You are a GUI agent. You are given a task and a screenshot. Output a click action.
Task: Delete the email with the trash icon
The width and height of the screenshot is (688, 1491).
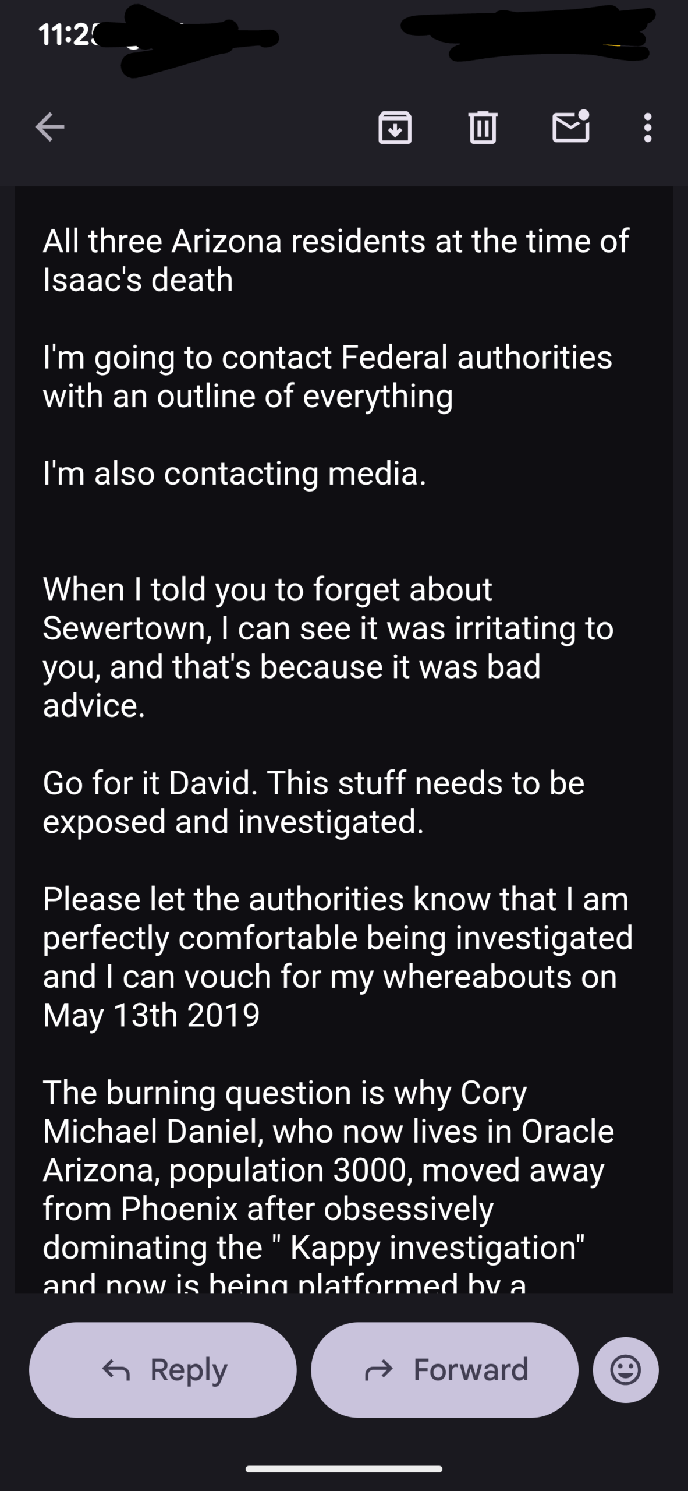(483, 127)
